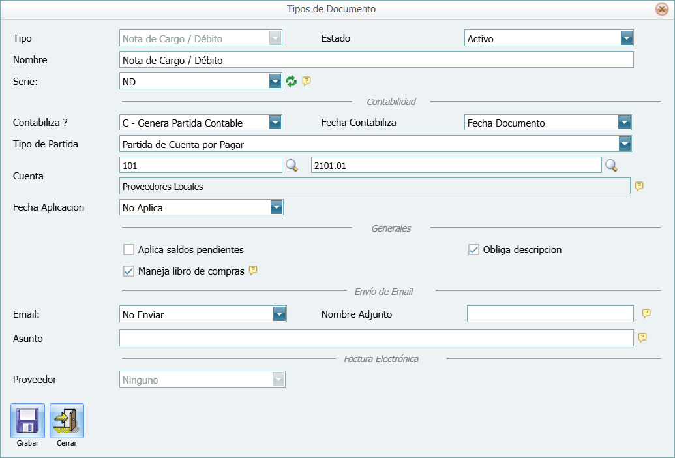Uncheck Obliga descripcion
675x458 pixels.
point(473,249)
